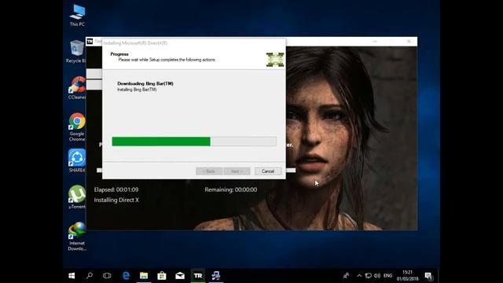
Task: Open the Mail app on the taskbar
Action: pyautogui.click(x=180, y=276)
